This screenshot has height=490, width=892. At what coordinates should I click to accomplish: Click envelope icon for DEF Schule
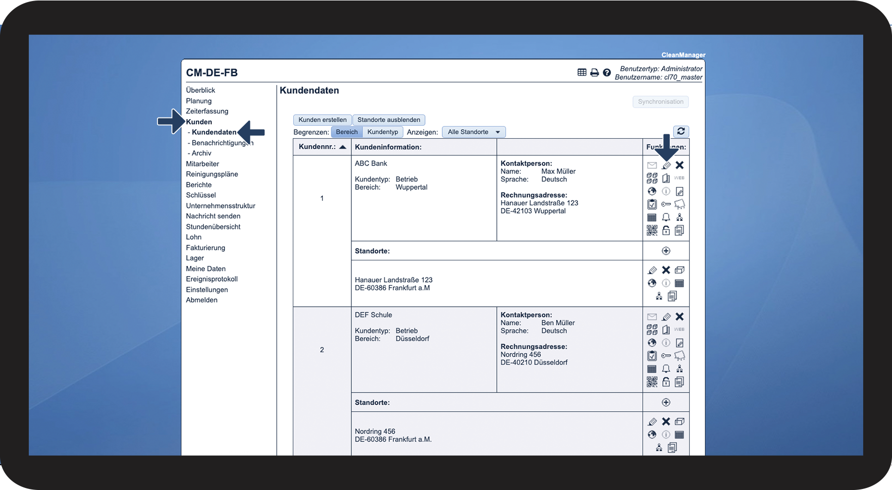[x=652, y=316]
